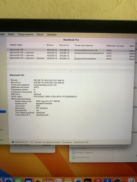Click MacBook Pro — D in path bar

pos(24,142)
